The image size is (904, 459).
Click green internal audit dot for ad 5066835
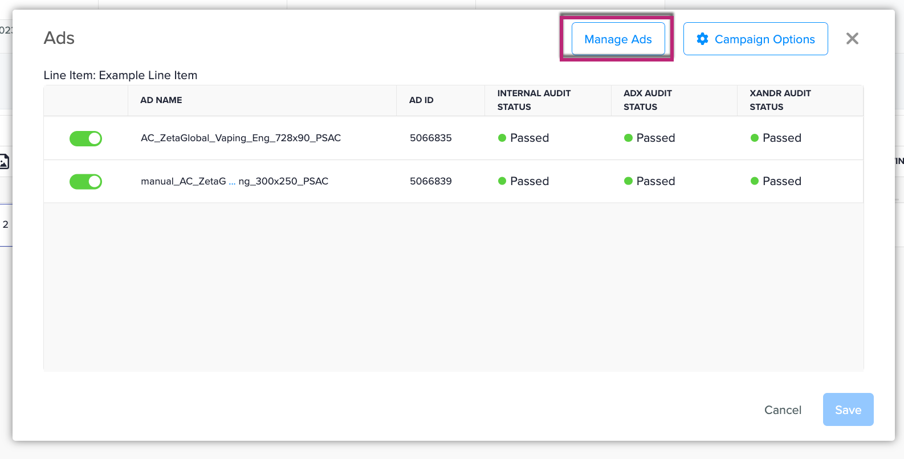pos(502,138)
